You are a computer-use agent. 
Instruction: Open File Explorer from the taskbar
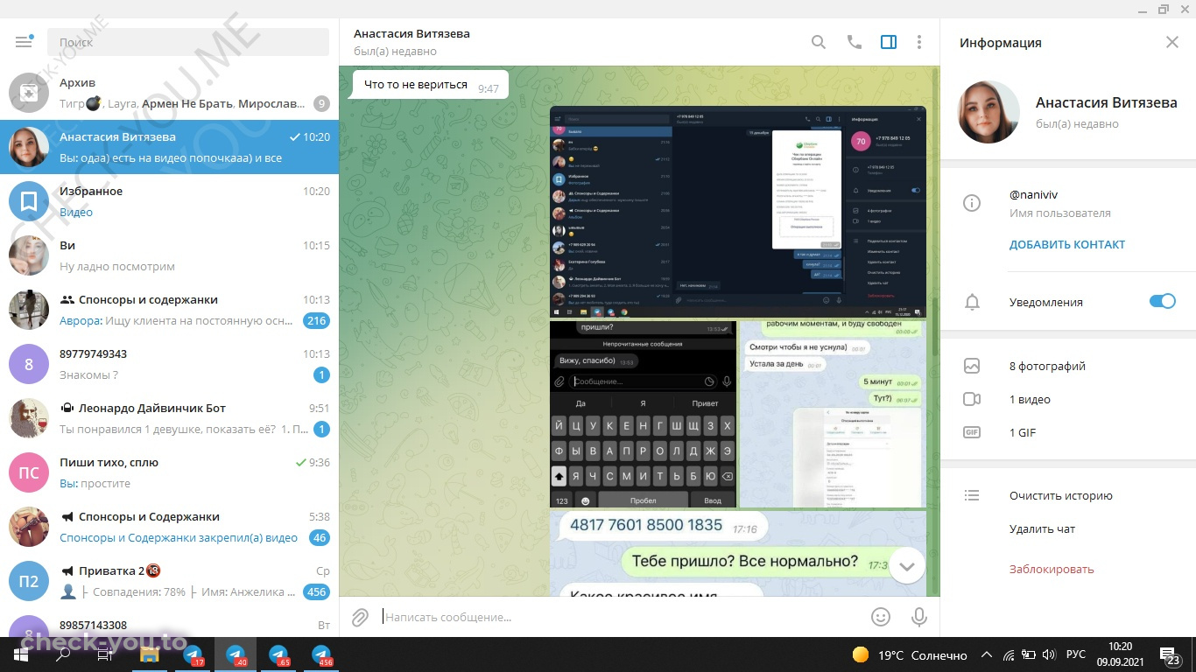pos(150,654)
